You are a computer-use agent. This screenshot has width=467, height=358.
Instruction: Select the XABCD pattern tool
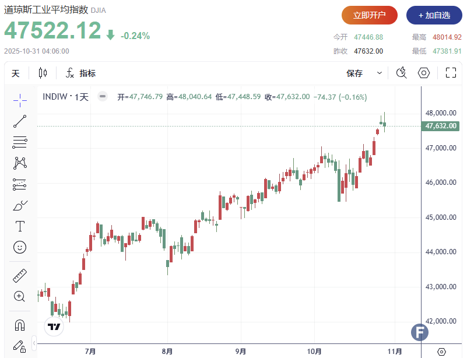coord(20,163)
